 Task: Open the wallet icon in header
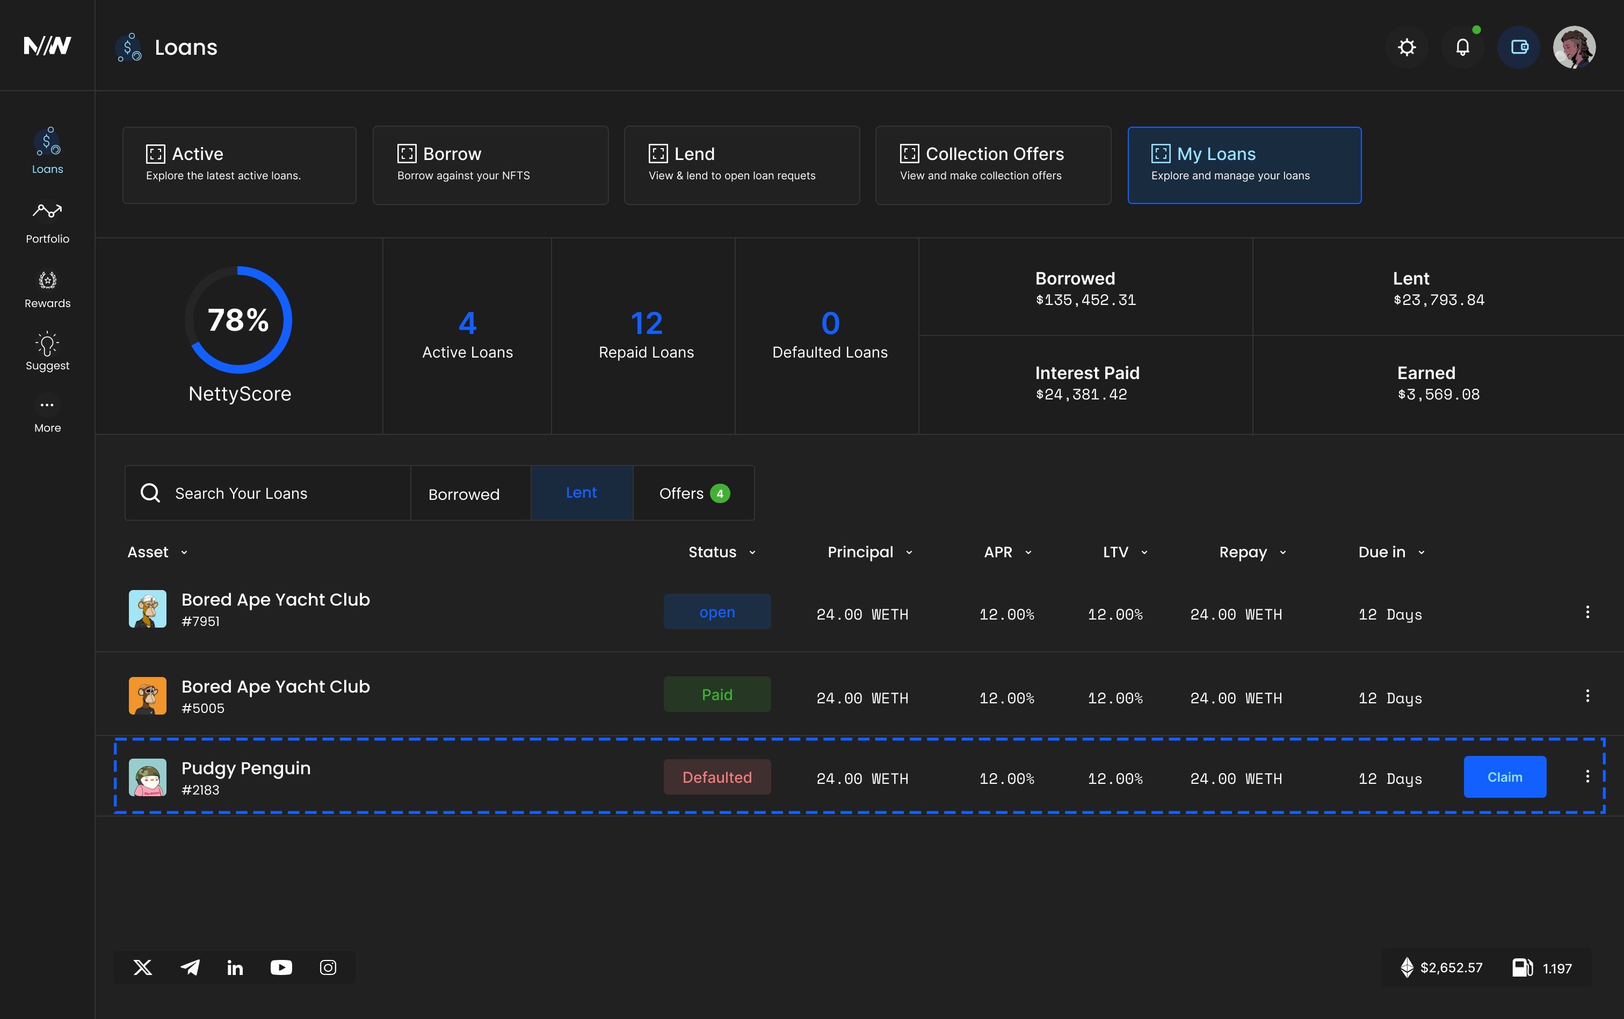(1518, 47)
